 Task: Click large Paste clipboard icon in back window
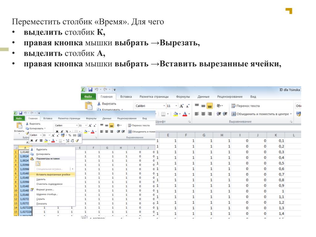click(x=89, y=106)
